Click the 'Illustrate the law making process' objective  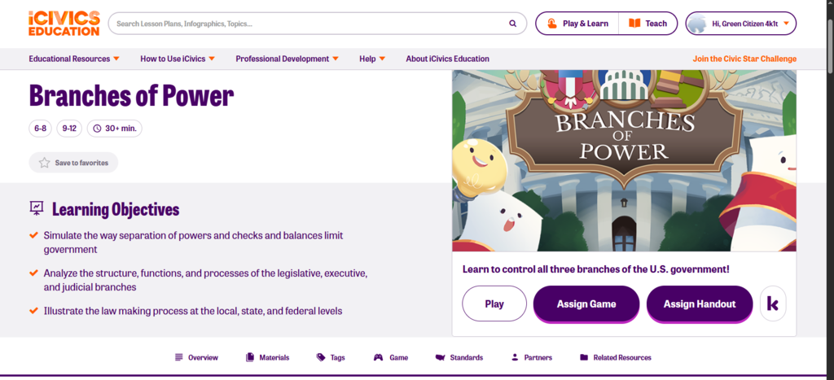pos(192,311)
